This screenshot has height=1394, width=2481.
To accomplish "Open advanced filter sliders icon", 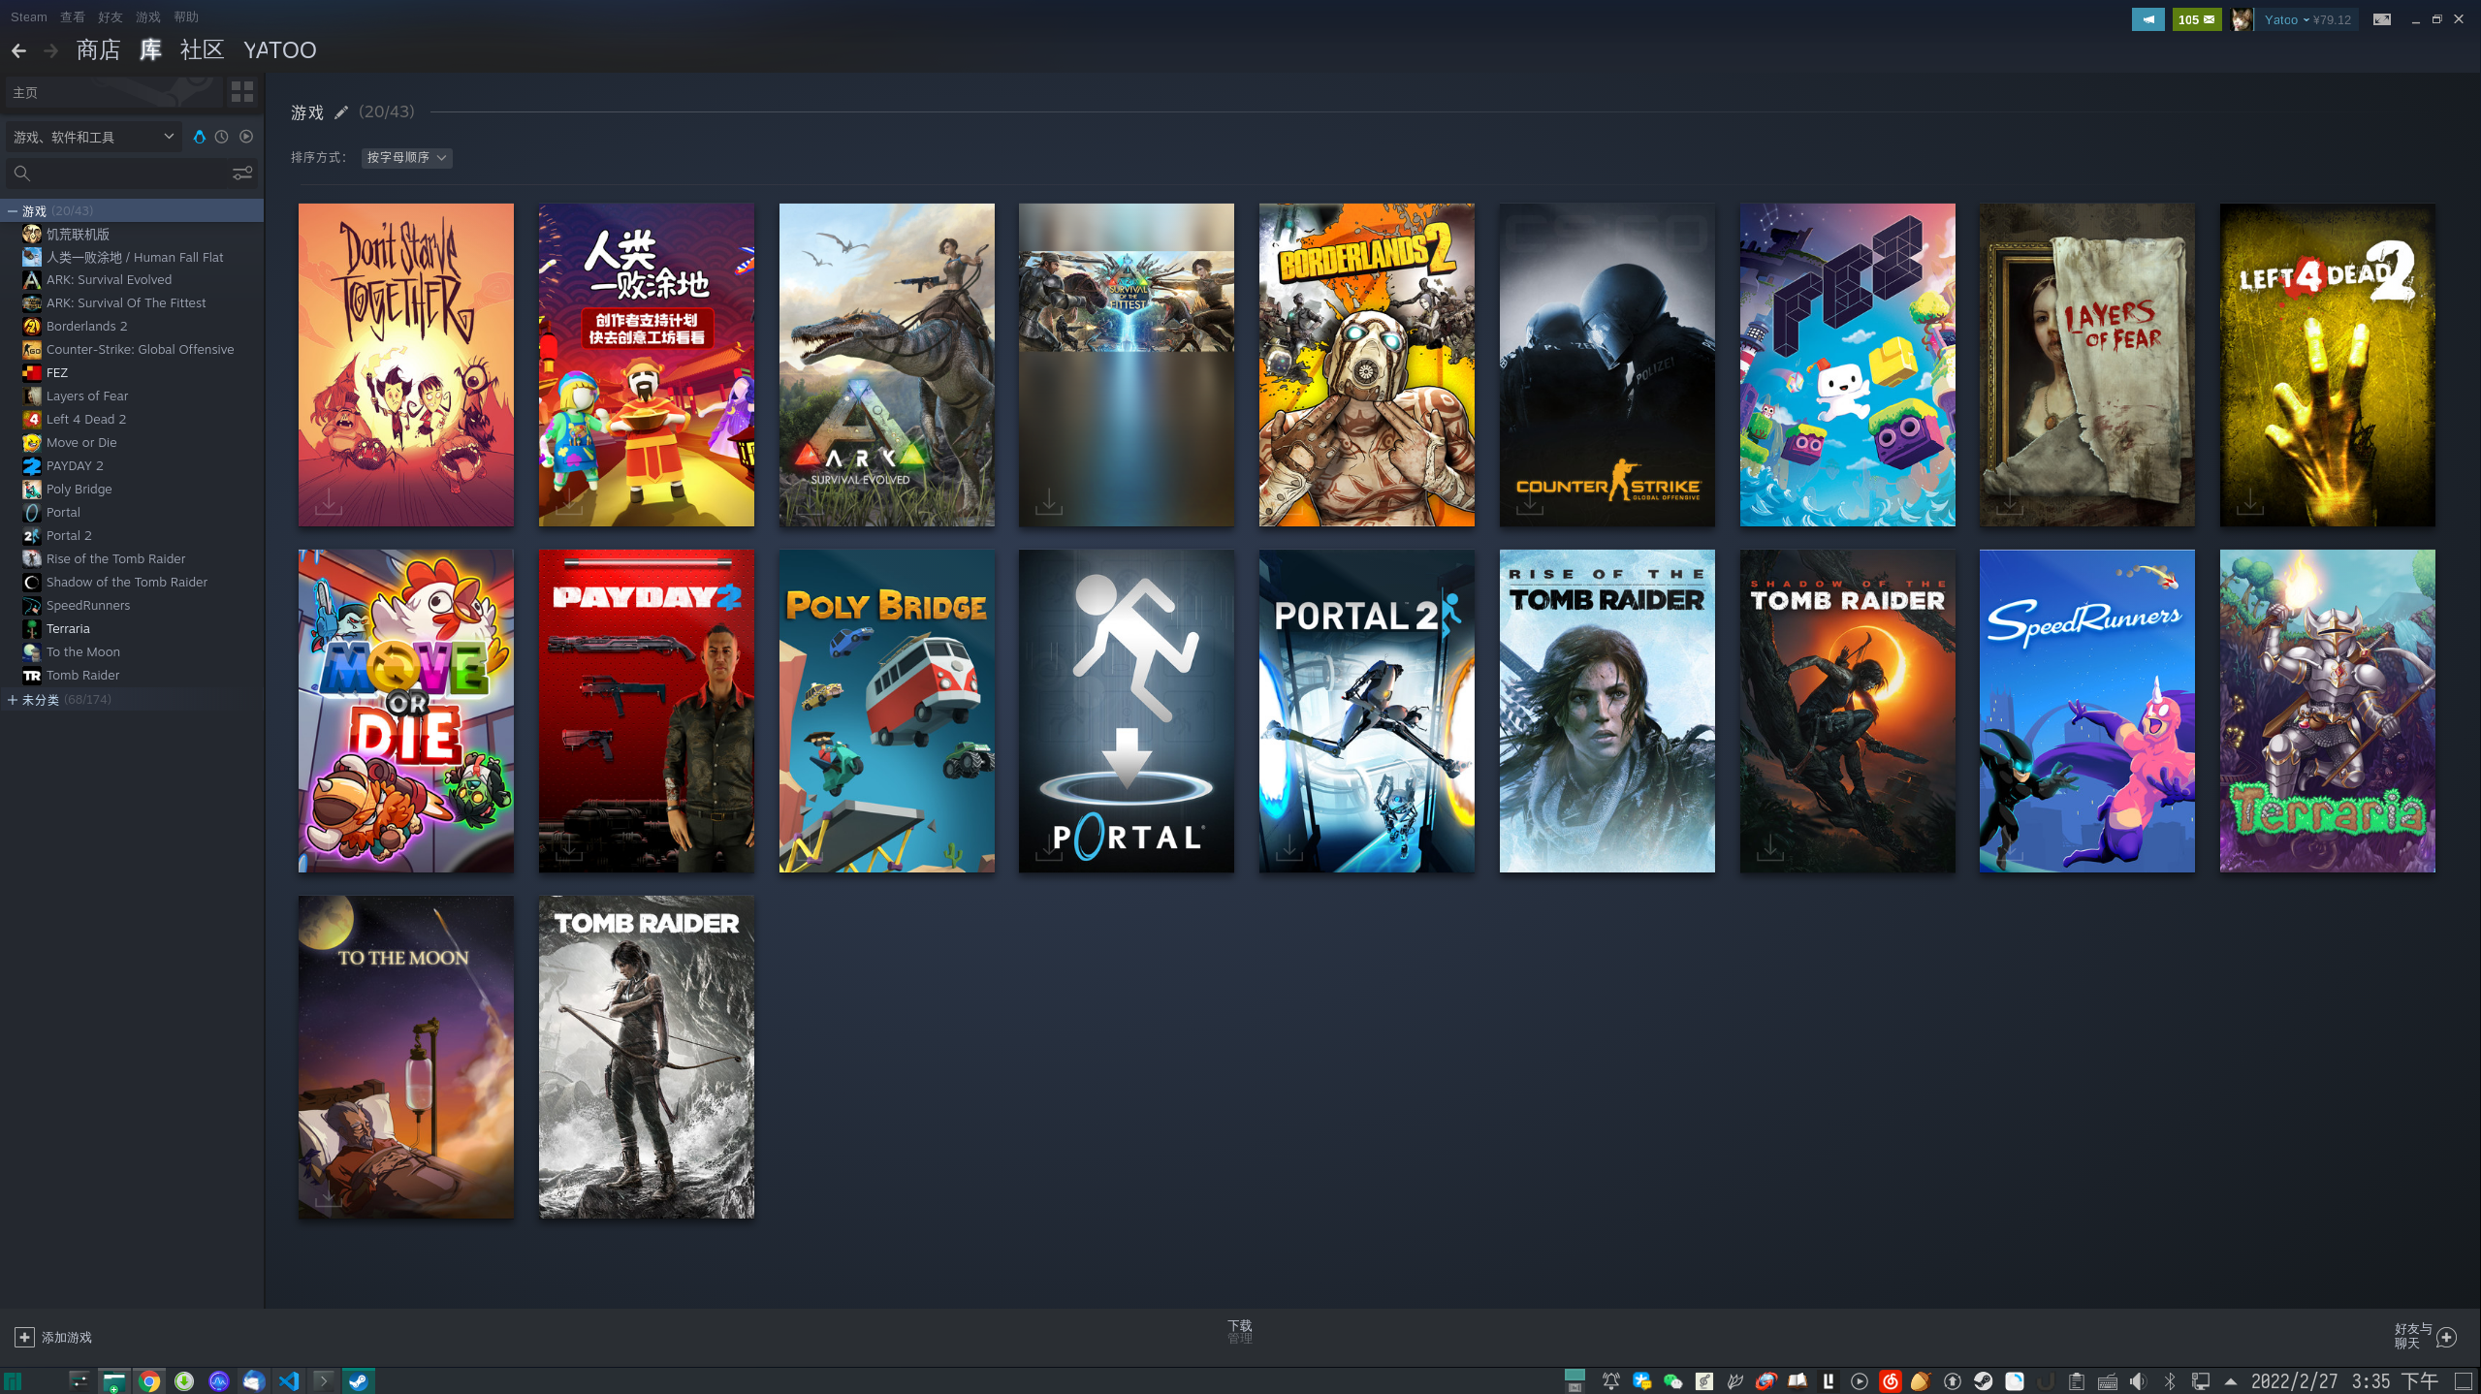I will click(x=242, y=174).
